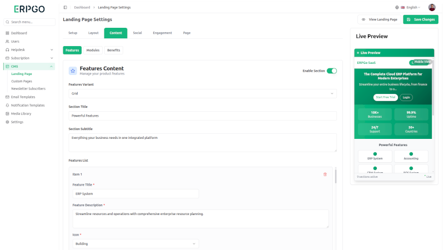Open the user avatar menu
The height and width of the screenshot is (250, 444).
[x=432, y=7]
